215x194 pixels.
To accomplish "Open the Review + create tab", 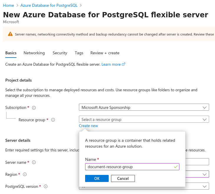I will 105,53.
